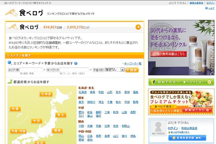
Task: Open the ログイン link in the top bar
Action: click(210, 3)
